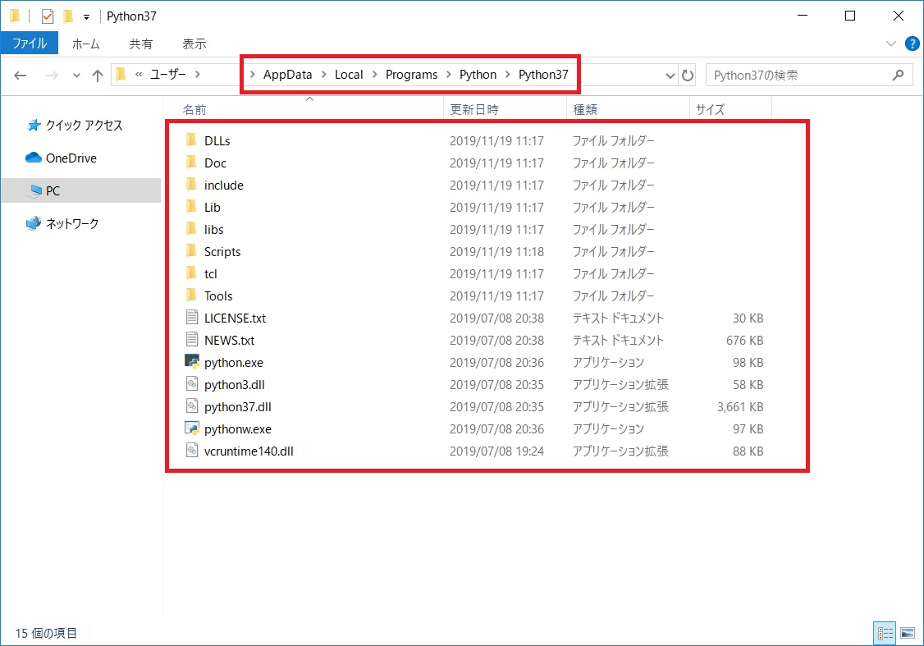Select the DLLs folder icon
This screenshot has width=924, height=646.
[x=191, y=140]
